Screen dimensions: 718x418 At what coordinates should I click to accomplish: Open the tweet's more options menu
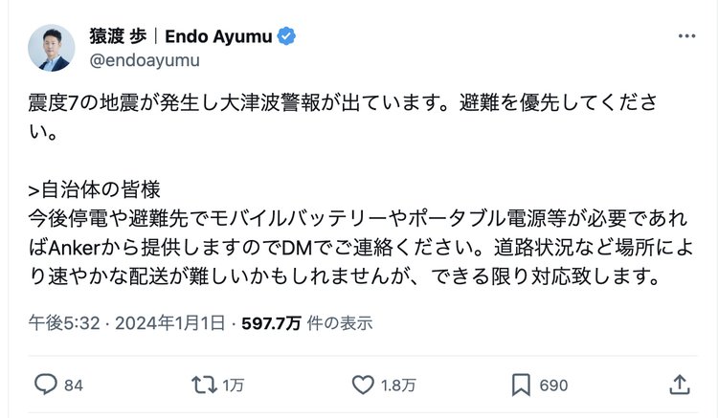coord(686,37)
